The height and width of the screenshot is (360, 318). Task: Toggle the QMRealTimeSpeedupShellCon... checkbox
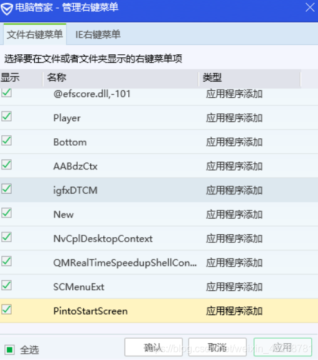pos(6,261)
